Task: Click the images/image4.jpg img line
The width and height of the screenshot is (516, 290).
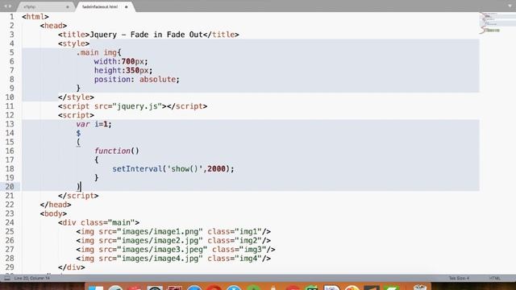Action: tap(173, 259)
